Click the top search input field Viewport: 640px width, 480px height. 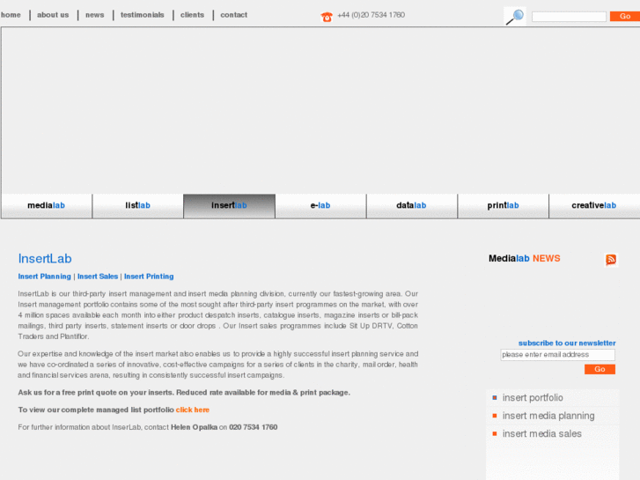[x=569, y=17]
